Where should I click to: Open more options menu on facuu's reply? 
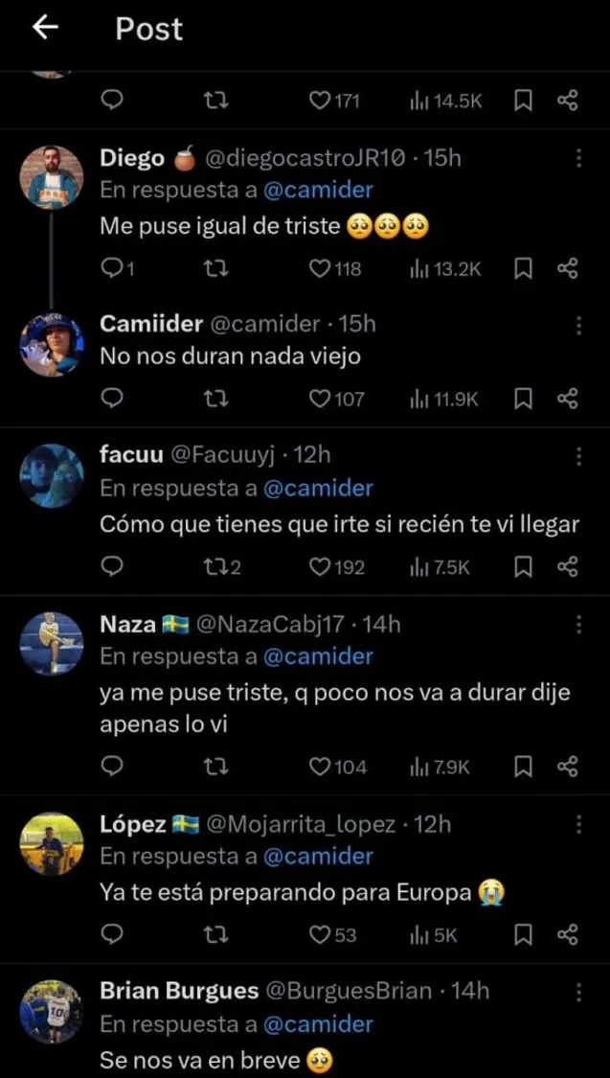(x=578, y=456)
